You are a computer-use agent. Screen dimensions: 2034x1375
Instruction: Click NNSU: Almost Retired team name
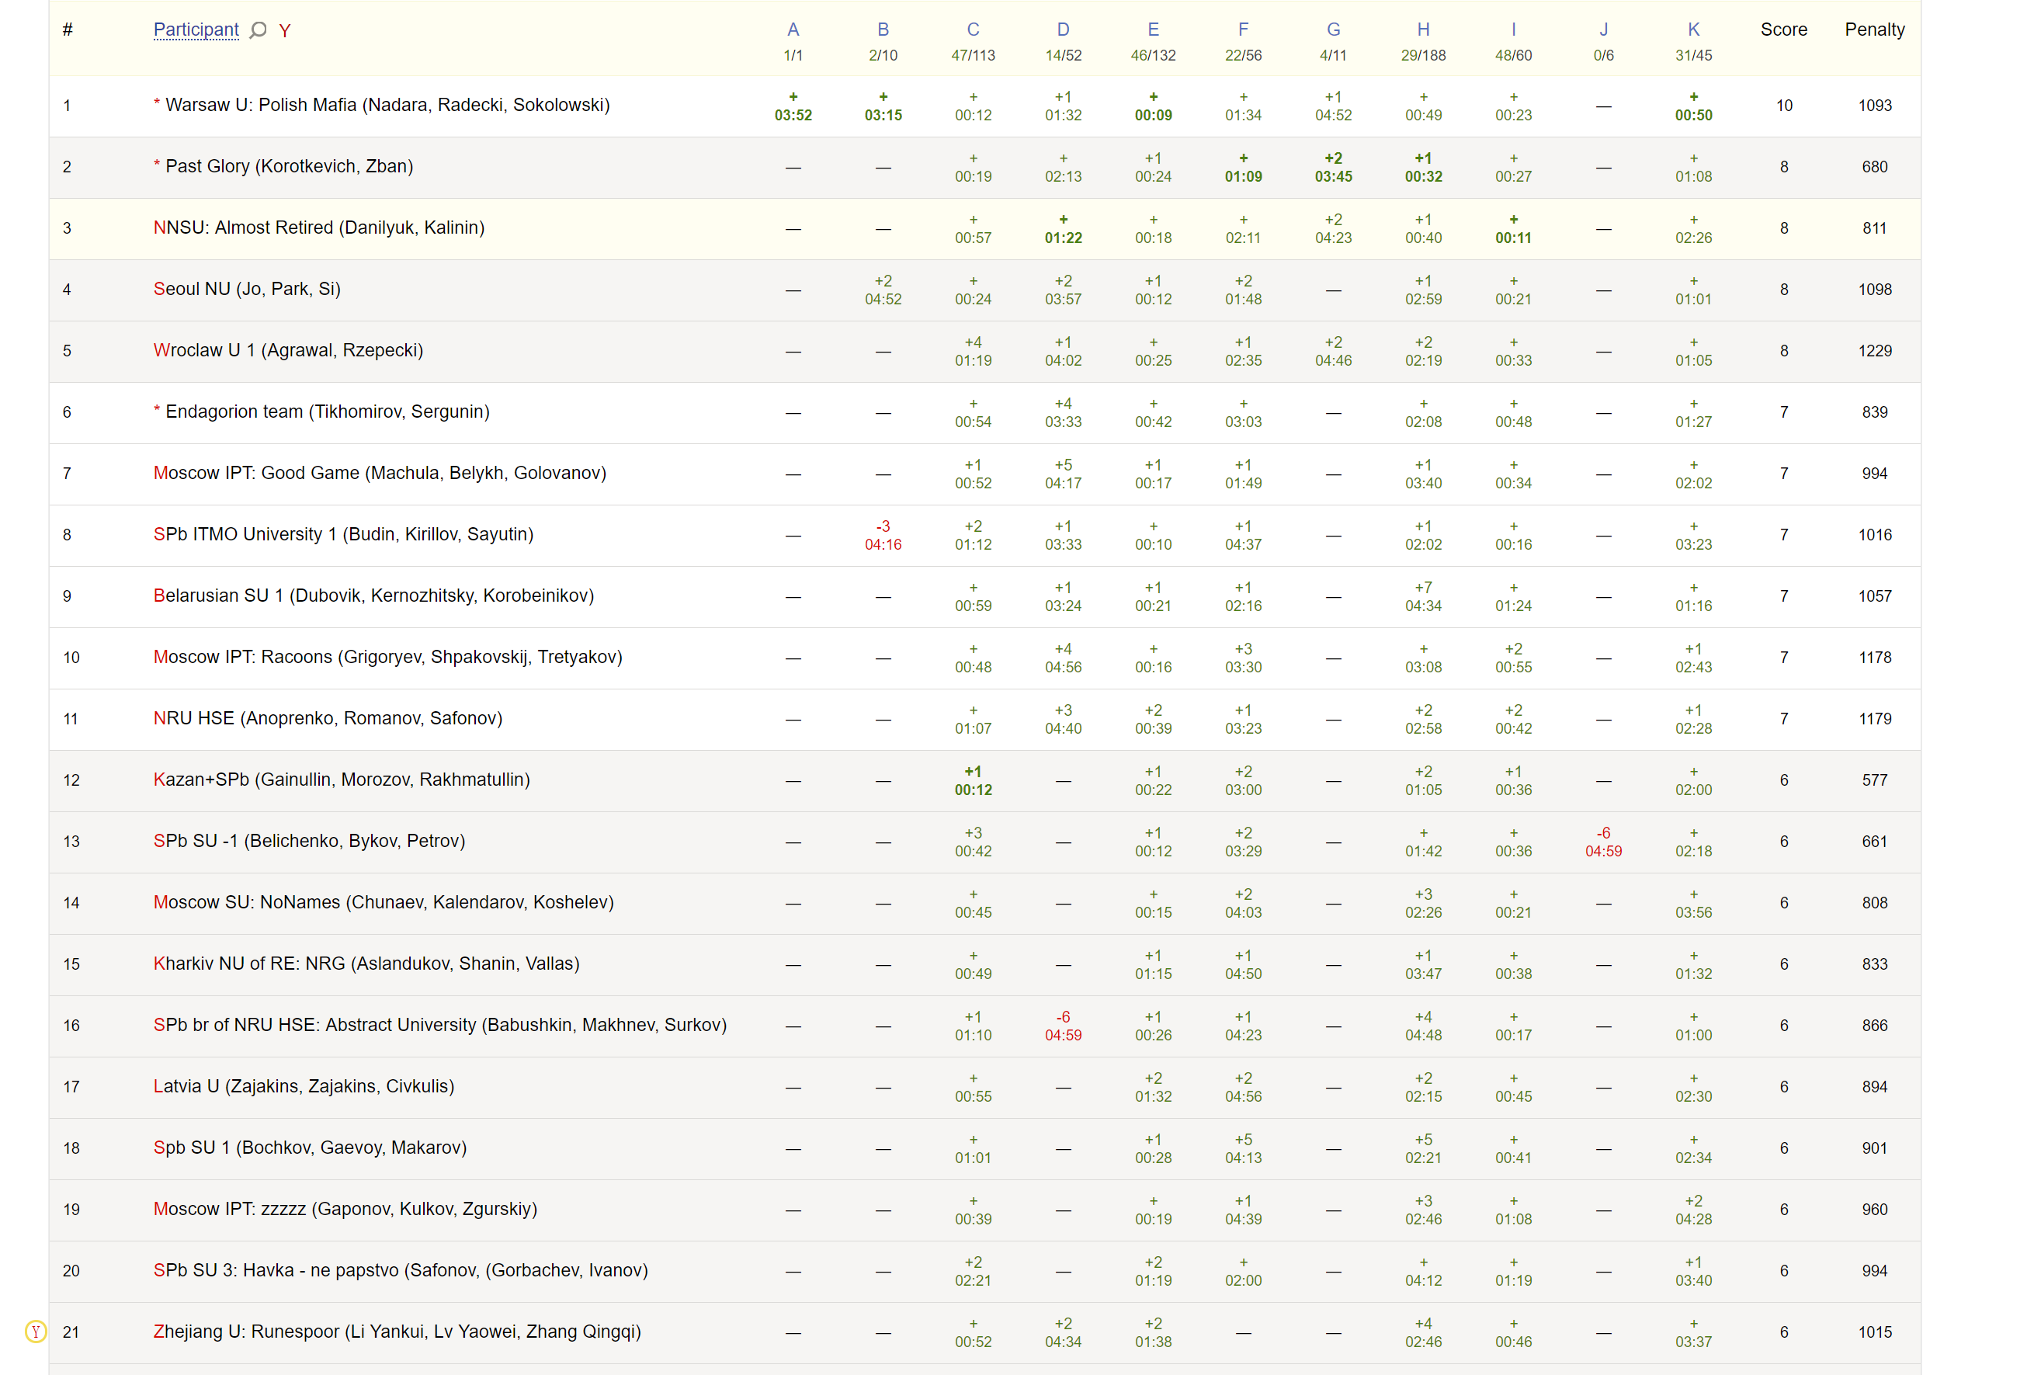point(318,227)
